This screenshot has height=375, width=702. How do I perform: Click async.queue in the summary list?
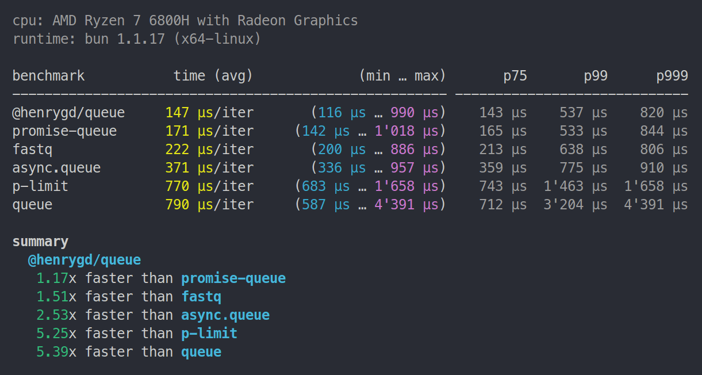[x=225, y=315]
